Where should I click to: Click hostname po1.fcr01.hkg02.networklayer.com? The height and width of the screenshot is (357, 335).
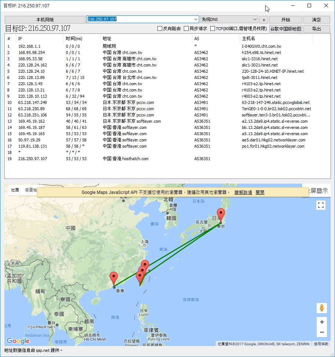point(273,146)
